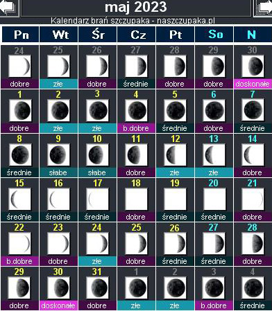Viewport: 272px width, 311px height.
Task: Select the moon icon for May 11
Action: pyautogui.click(x=136, y=154)
